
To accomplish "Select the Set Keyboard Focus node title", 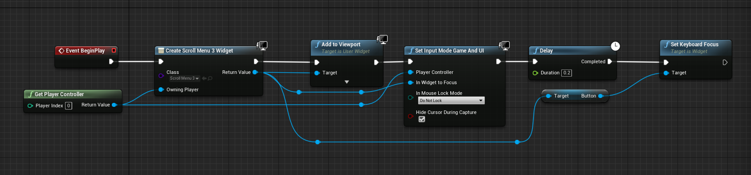I will coord(694,45).
